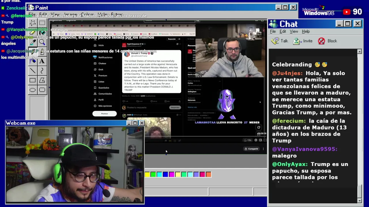Screen dimensions: 369x207
Task: Open the File menu in Chat window
Action: point(273,31)
